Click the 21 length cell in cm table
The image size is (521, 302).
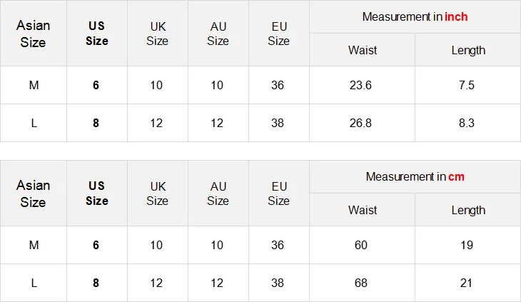point(467,283)
